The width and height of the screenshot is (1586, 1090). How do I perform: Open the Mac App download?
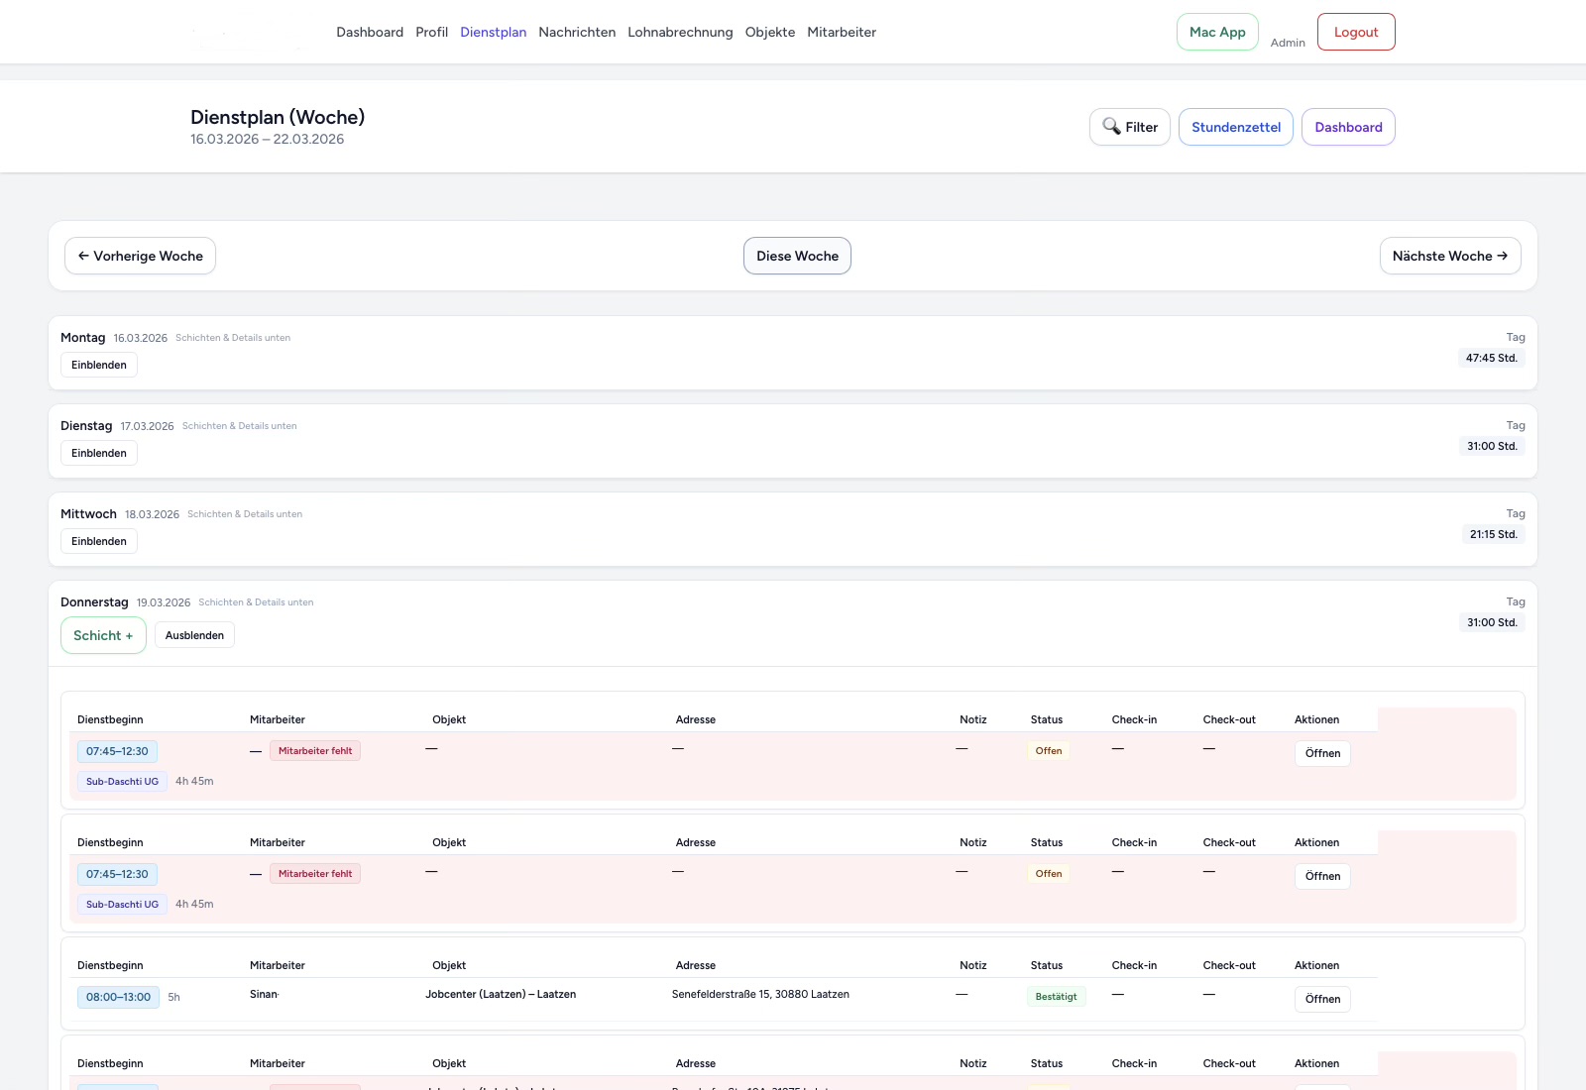(1217, 32)
